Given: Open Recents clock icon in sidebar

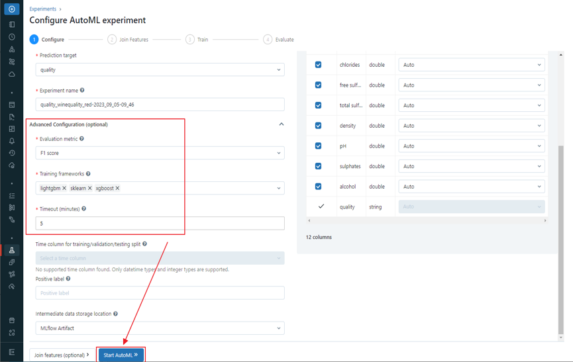Looking at the screenshot, I should pos(11,37).
